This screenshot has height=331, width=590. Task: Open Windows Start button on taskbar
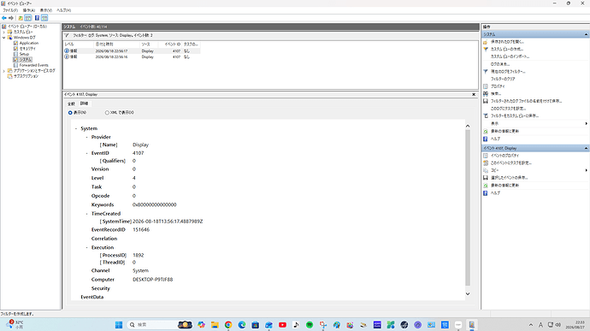119,325
